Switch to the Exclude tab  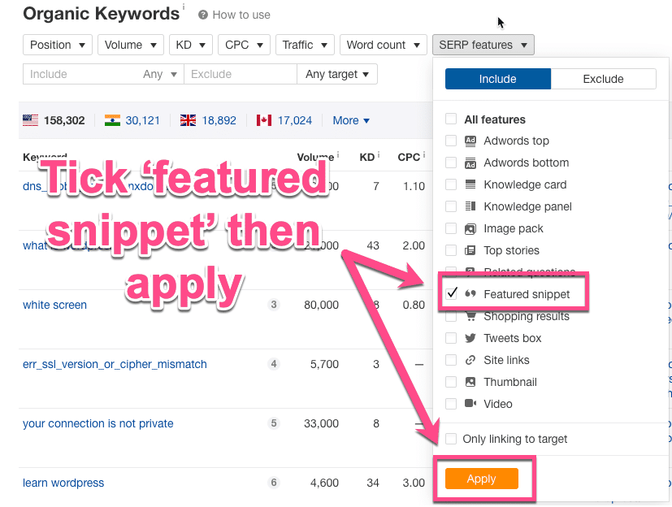[604, 79]
